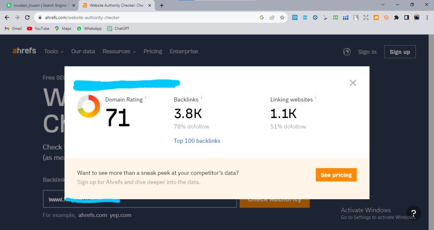
Task: Open the blue bar-chart analytics extension
Action: 346,18
